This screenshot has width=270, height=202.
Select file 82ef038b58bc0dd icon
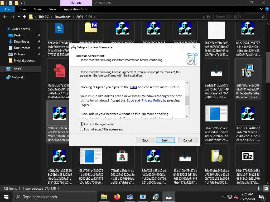click(154, 156)
